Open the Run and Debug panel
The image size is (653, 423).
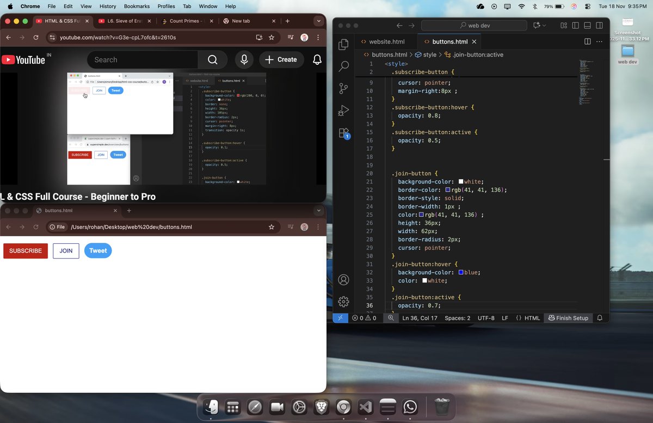tap(343, 111)
